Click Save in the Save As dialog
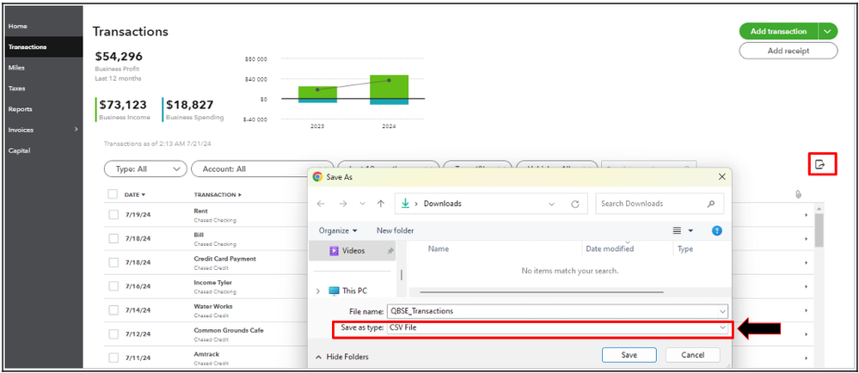The image size is (859, 373). coord(629,355)
